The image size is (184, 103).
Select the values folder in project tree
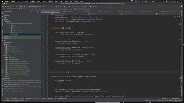[x=7, y=77]
